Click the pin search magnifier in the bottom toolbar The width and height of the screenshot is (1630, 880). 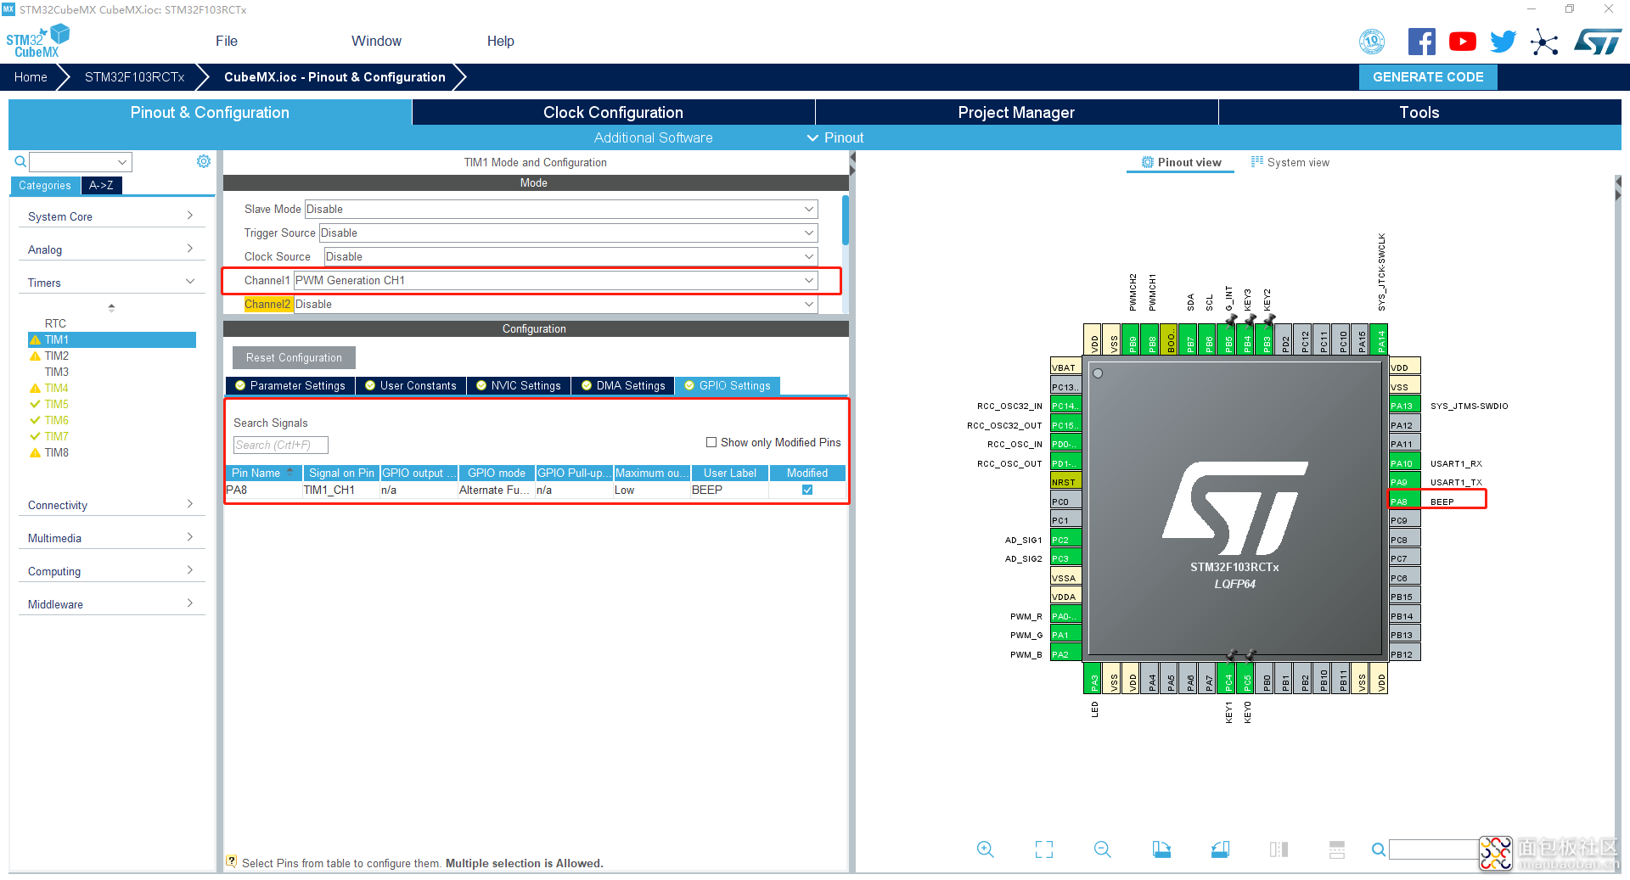[1379, 849]
